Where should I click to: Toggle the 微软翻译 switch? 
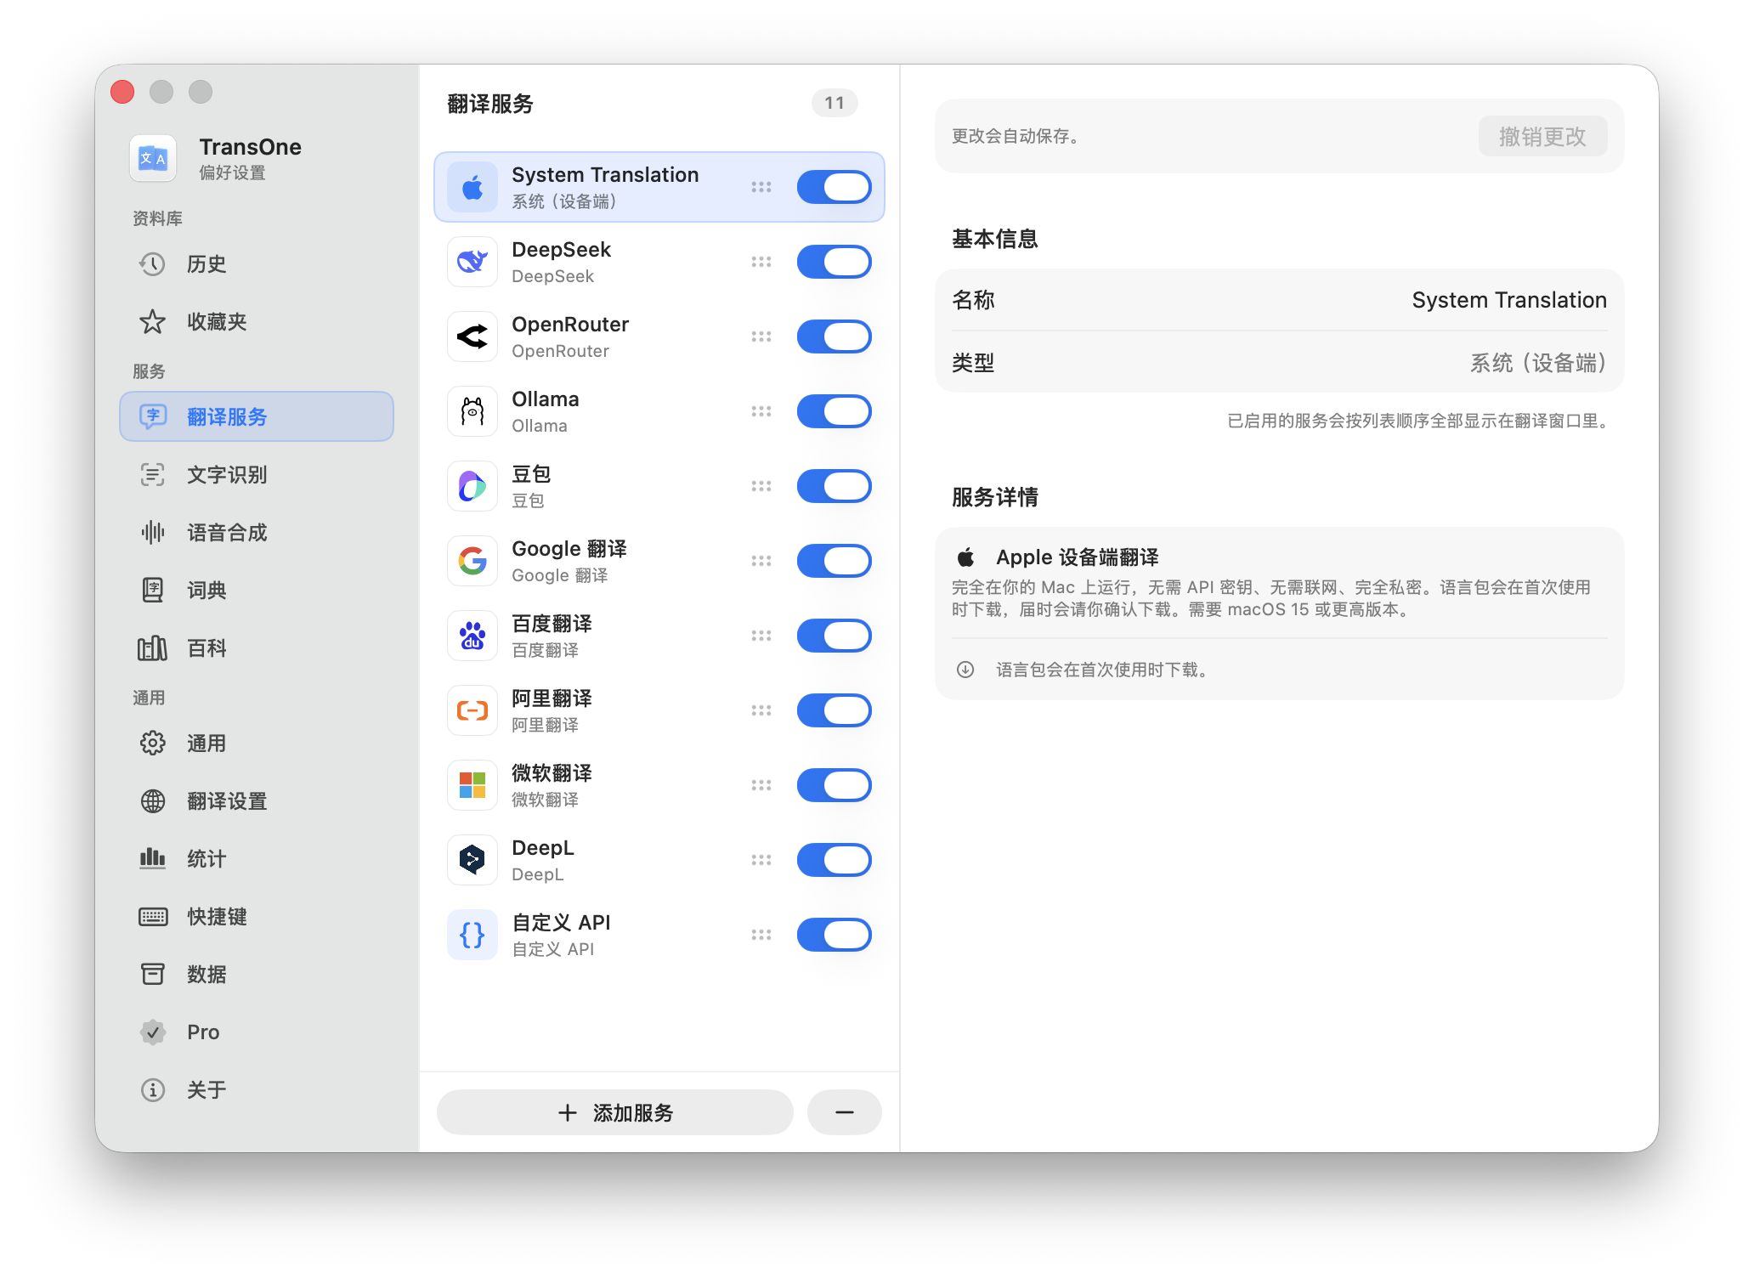[x=835, y=785]
